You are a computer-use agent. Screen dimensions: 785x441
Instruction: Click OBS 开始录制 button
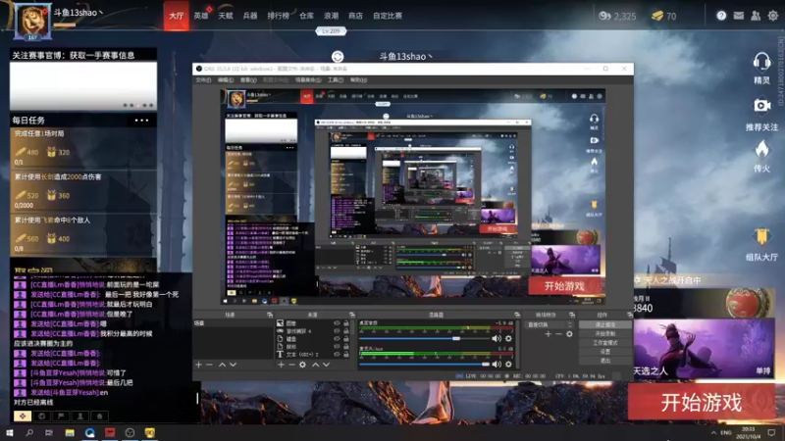605,333
